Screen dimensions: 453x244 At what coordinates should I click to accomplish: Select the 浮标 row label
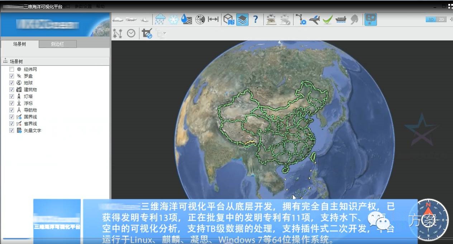click(28, 103)
